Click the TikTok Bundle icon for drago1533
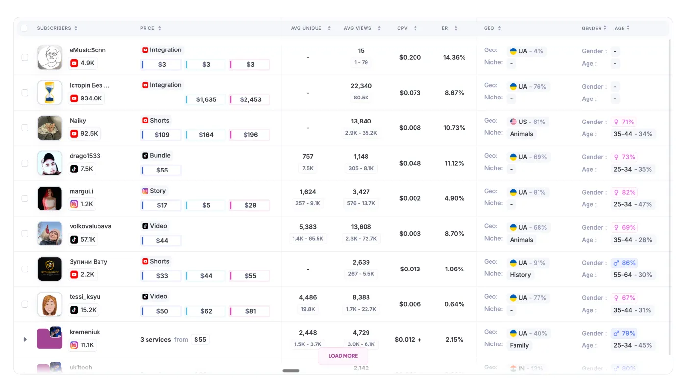This screenshot has height=392, width=686. [145, 156]
